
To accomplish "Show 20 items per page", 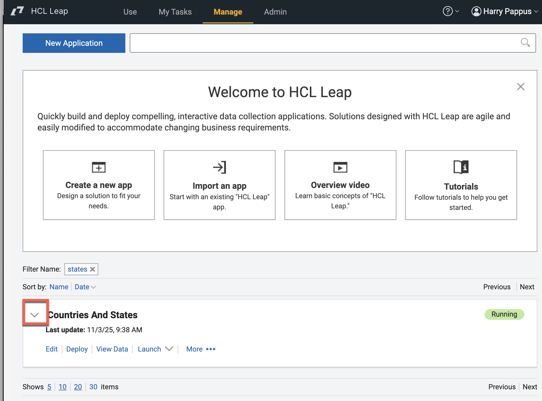I will pos(78,387).
